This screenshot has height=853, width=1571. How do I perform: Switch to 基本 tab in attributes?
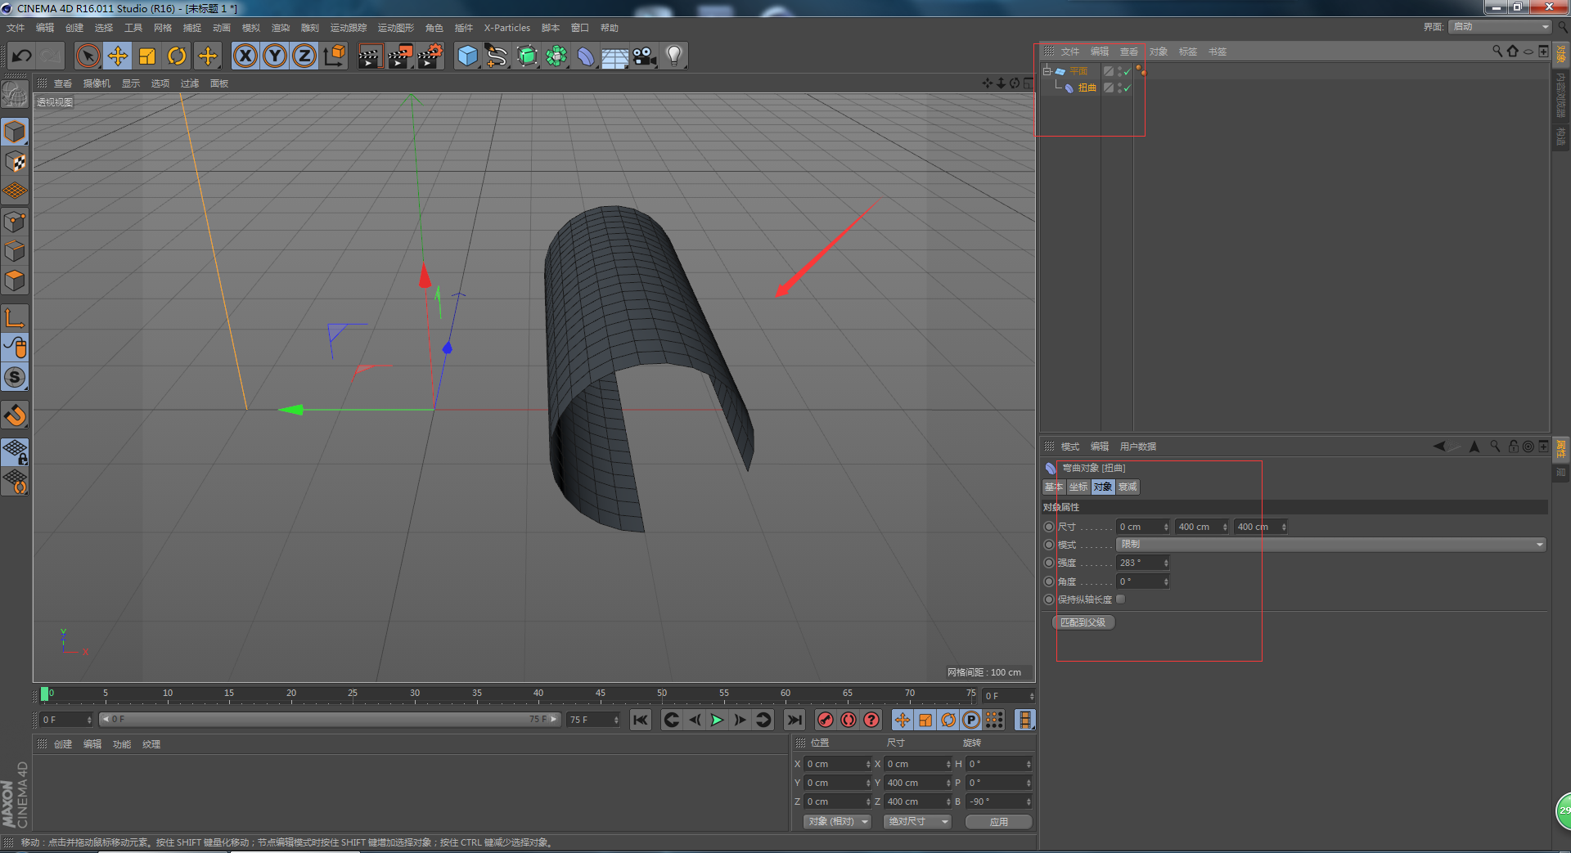1054,487
